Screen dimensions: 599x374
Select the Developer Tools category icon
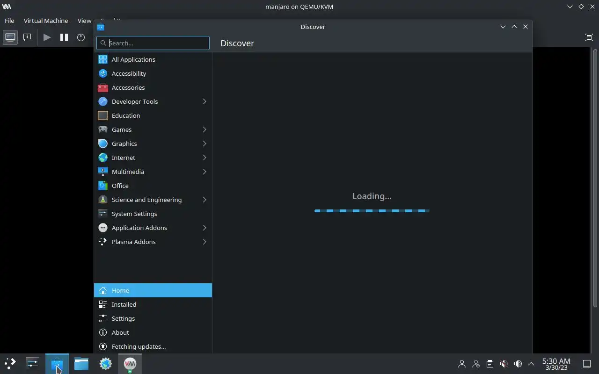click(x=103, y=101)
